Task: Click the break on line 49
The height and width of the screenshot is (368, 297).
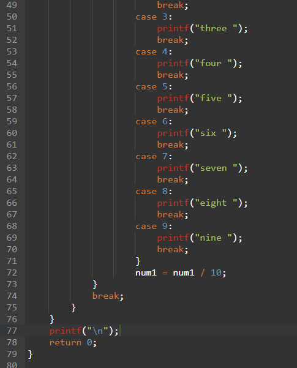Action: tap(173, 5)
